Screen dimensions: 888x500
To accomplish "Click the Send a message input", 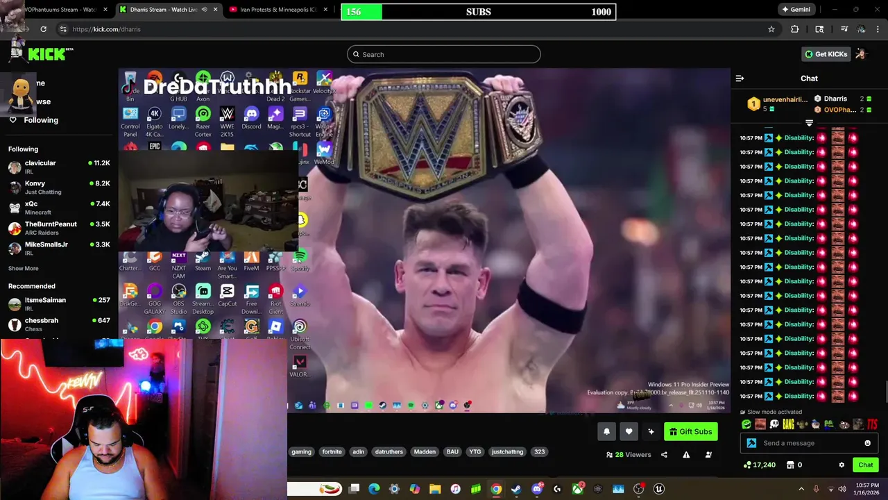I will coord(810,443).
